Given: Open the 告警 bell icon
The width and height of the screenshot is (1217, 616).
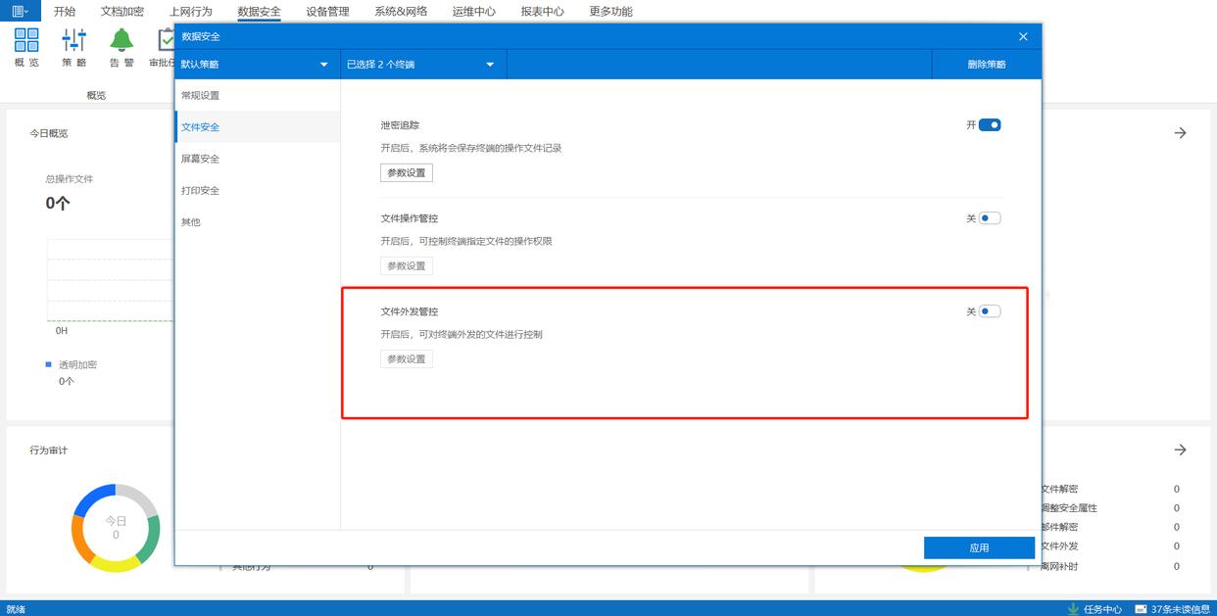Looking at the screenshot, I should [122, 40].
